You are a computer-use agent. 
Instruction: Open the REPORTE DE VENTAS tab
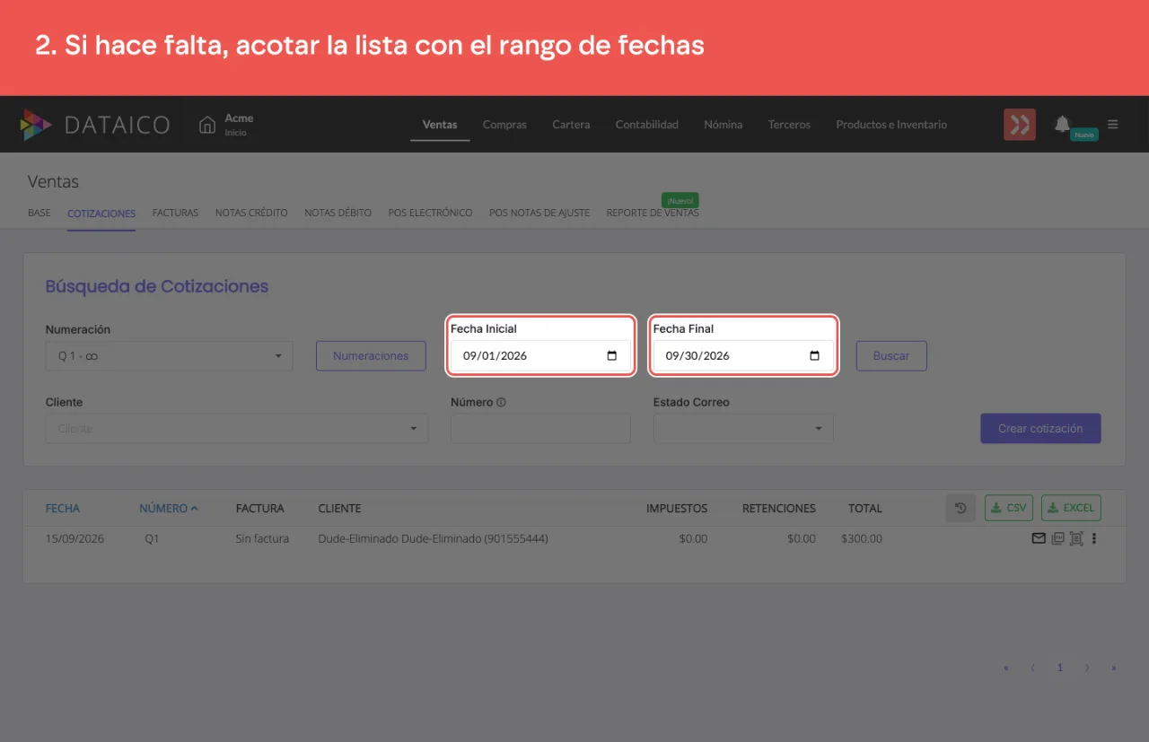point(653,213)
